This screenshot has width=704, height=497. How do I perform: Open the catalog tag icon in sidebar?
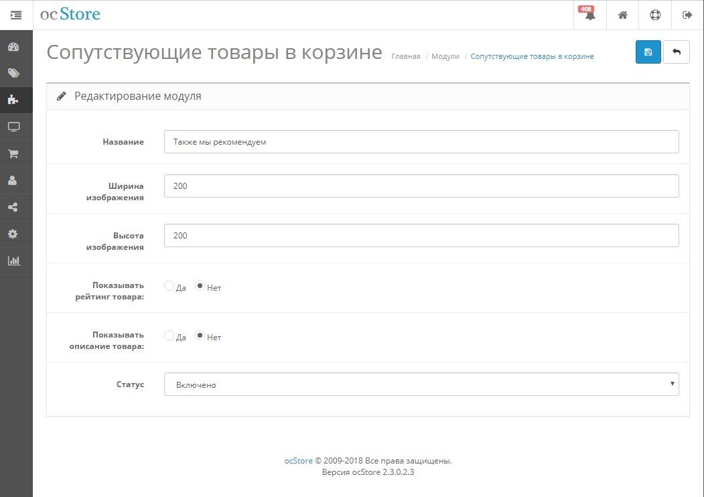click(x=13, y=74)
